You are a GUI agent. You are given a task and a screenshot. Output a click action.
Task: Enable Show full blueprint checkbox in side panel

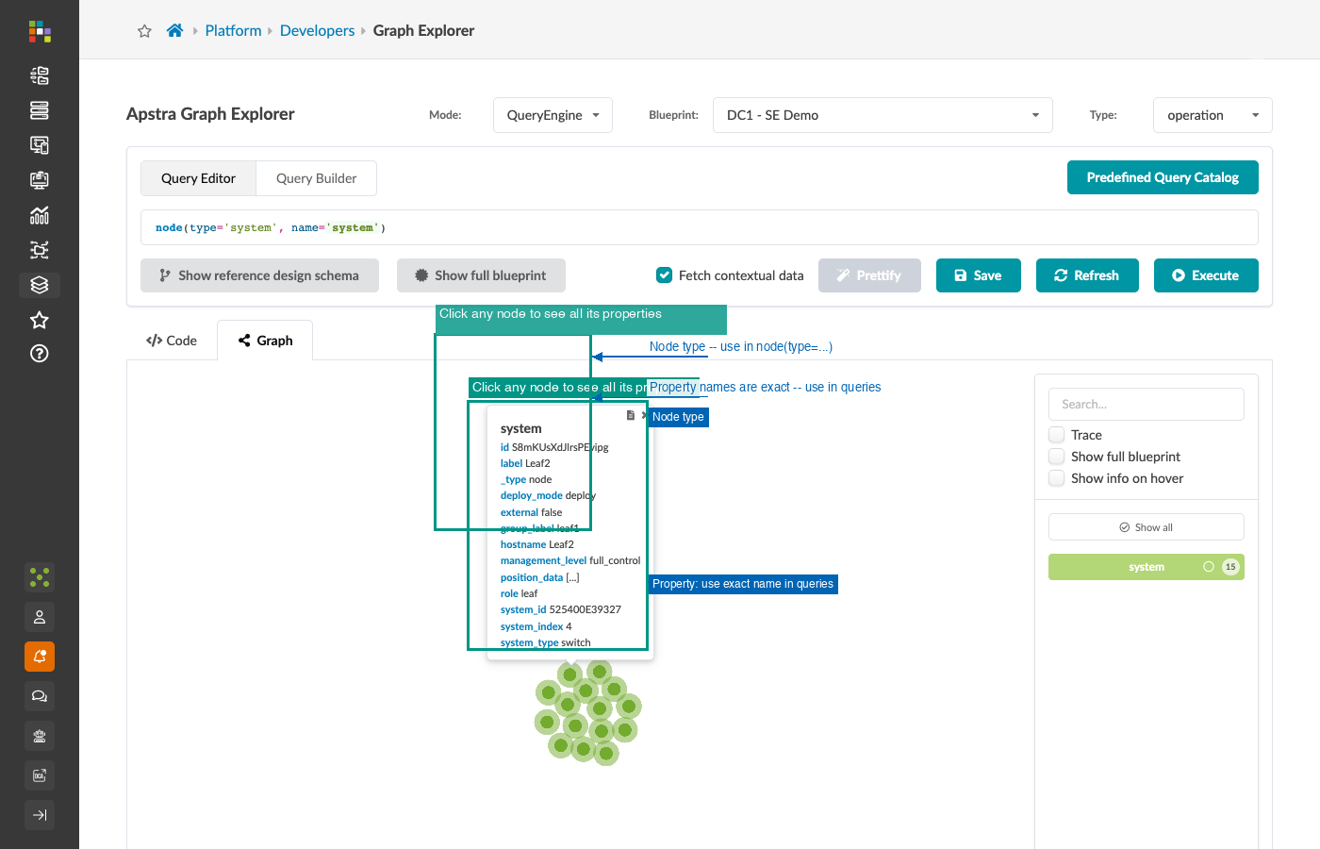[1057, 457]
